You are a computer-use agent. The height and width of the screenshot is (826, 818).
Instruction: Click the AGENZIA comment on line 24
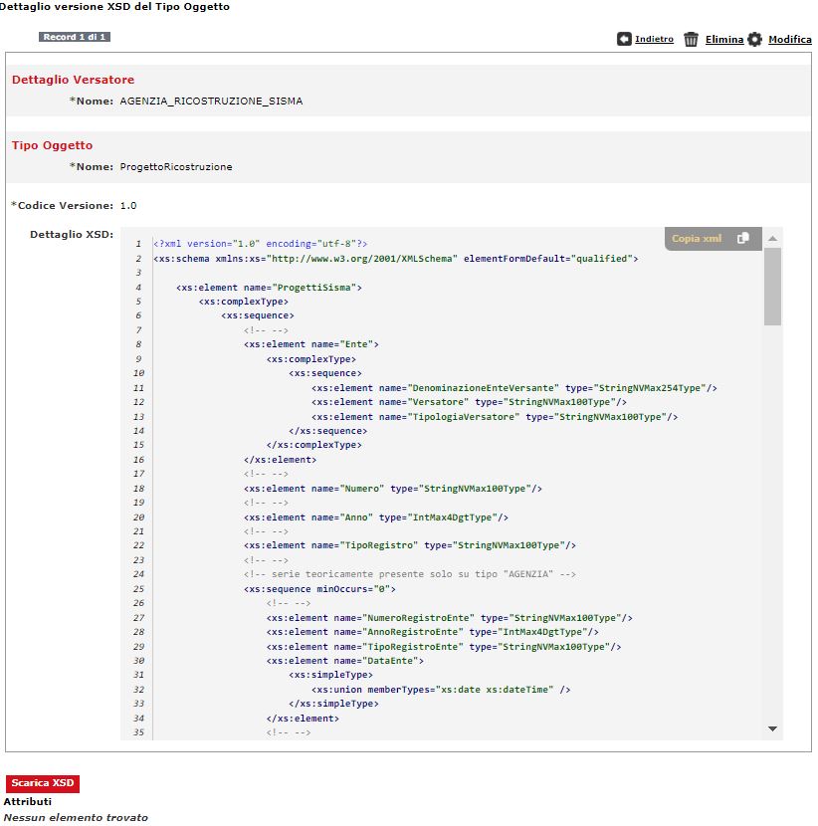tap(409, 574)
